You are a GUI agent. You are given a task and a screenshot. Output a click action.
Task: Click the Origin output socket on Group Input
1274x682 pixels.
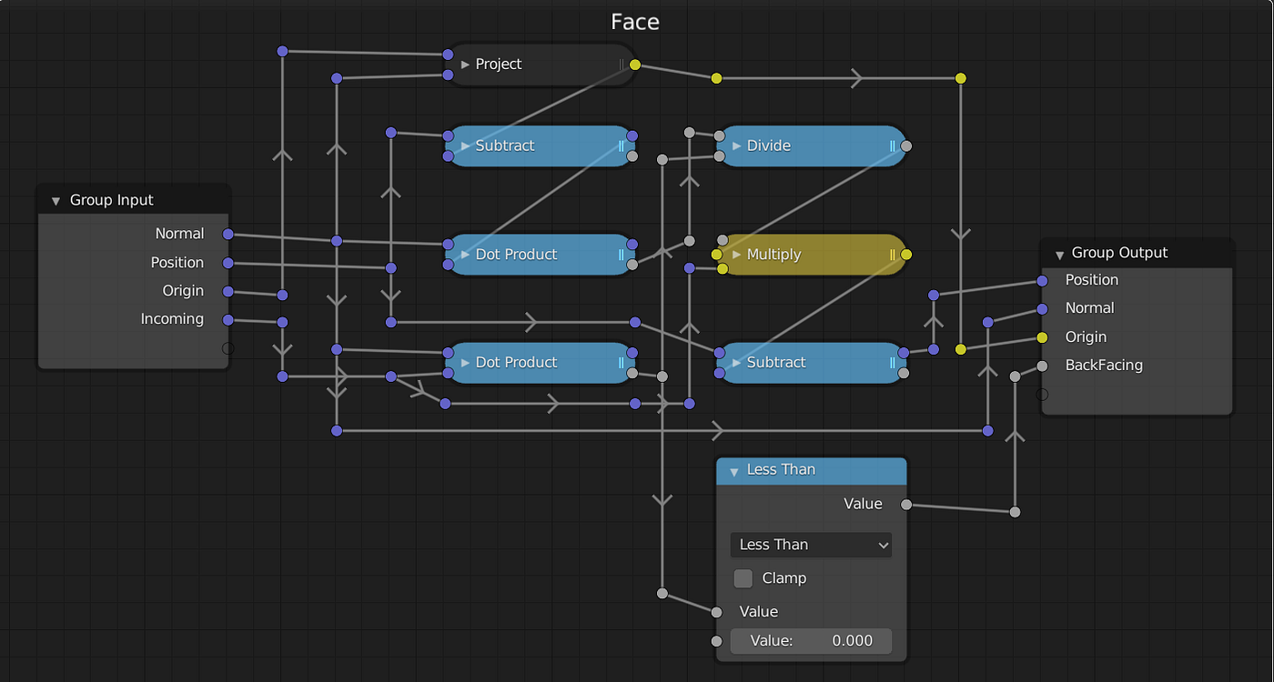pos(227,291)
